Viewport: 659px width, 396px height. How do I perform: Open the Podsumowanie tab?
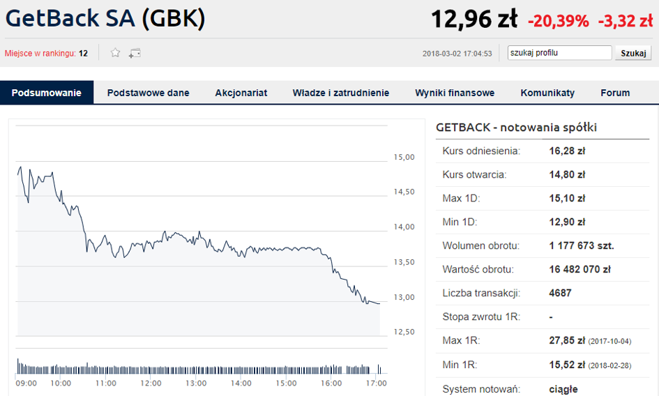[47, 93]
